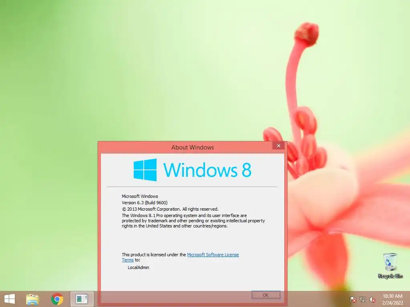Viewport: 410px width, 307px height.
Task: Open the taskbar clock showing 10:30 AM
Action: pyautogui.click(x=392, y=296)
